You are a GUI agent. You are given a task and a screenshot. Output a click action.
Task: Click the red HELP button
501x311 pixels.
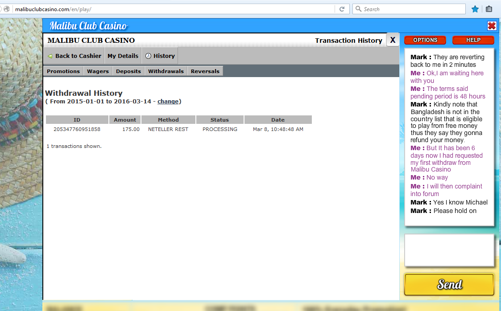(473, 40)
